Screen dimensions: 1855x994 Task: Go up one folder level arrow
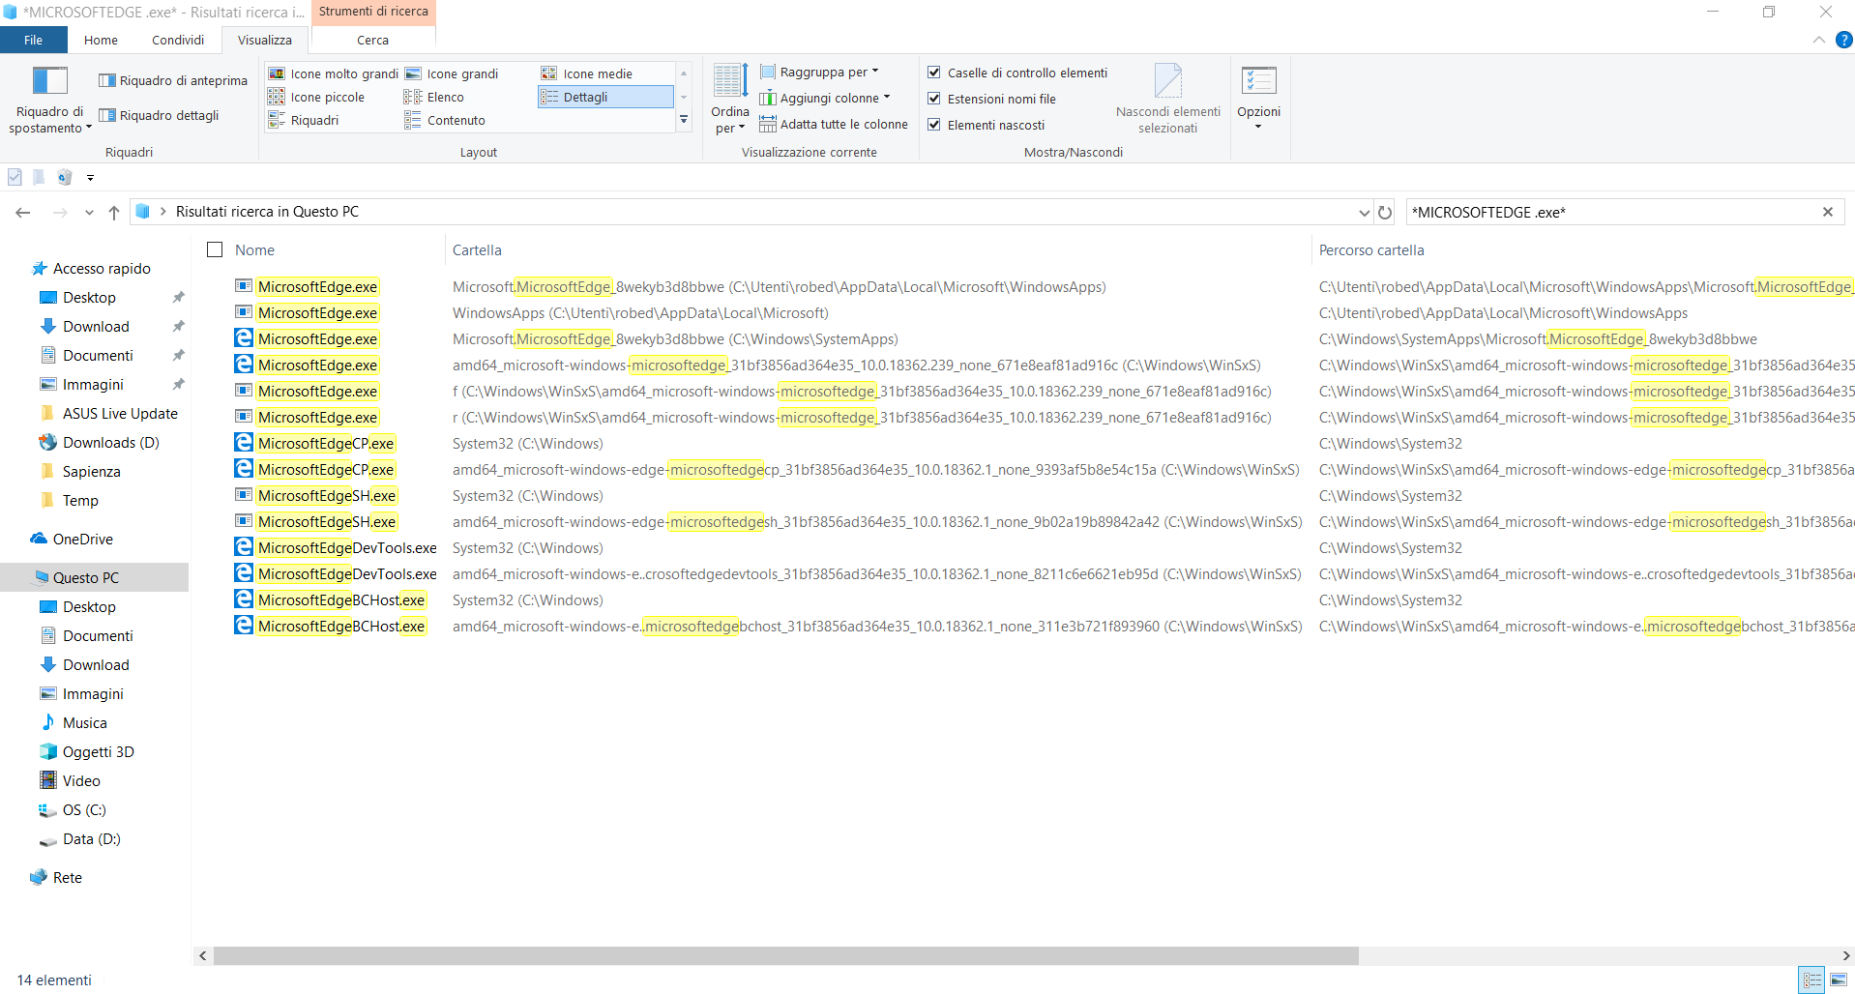click(x=114, y=213)
